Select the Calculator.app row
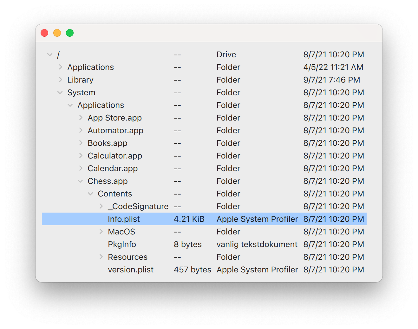Screen dimensions: 418x329 click(x=115, y=156)
